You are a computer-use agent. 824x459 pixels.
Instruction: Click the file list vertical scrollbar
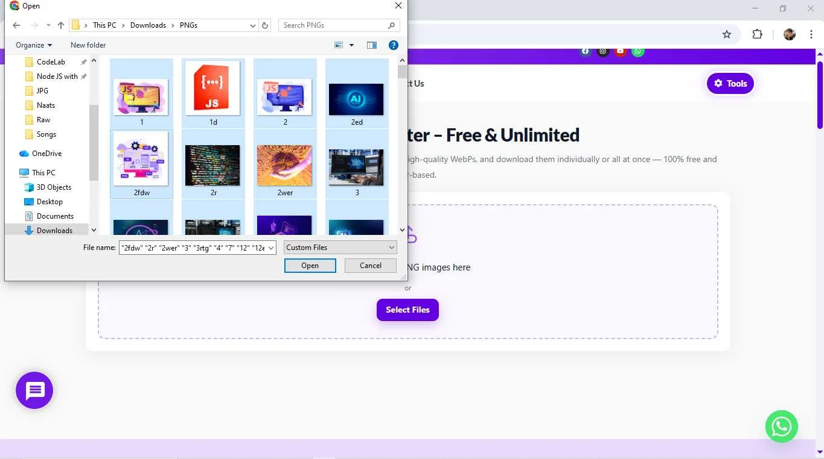pos(402,72)
